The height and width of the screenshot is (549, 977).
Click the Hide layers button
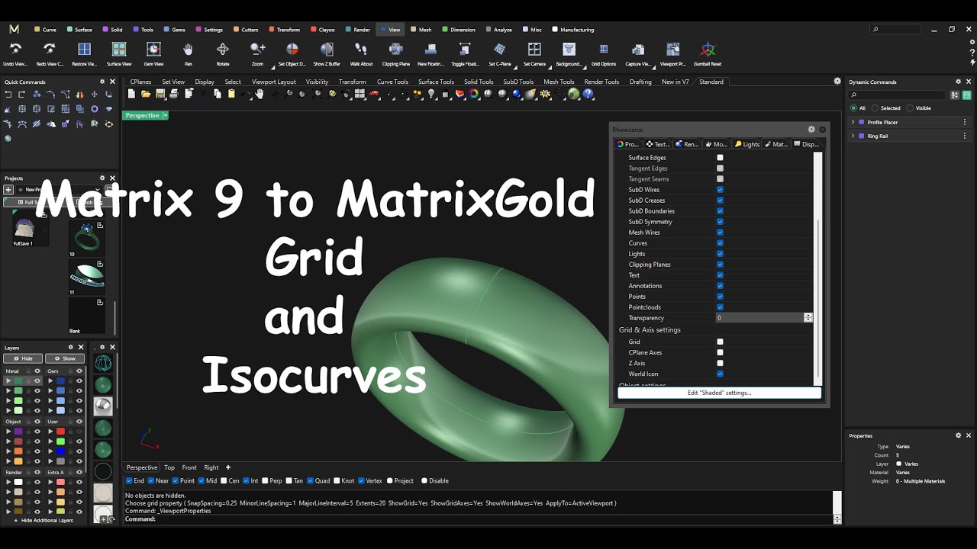point(23,358)
